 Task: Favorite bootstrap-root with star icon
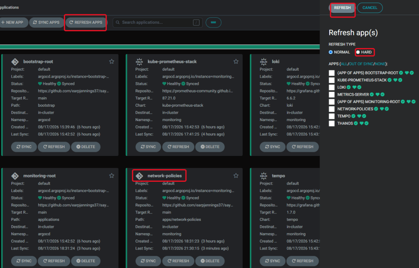click(x=112, y=62)
